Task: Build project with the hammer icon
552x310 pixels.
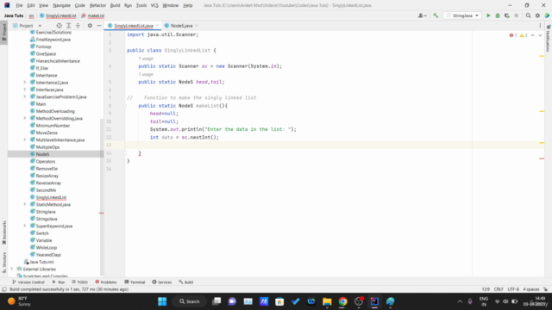Action: pyautogui.click(x=436, y=15)
